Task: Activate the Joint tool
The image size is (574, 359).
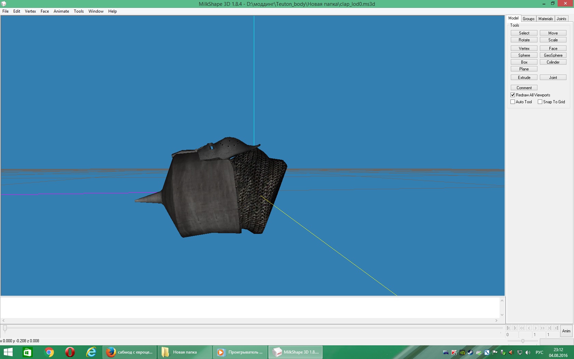Action: (553, 78)
